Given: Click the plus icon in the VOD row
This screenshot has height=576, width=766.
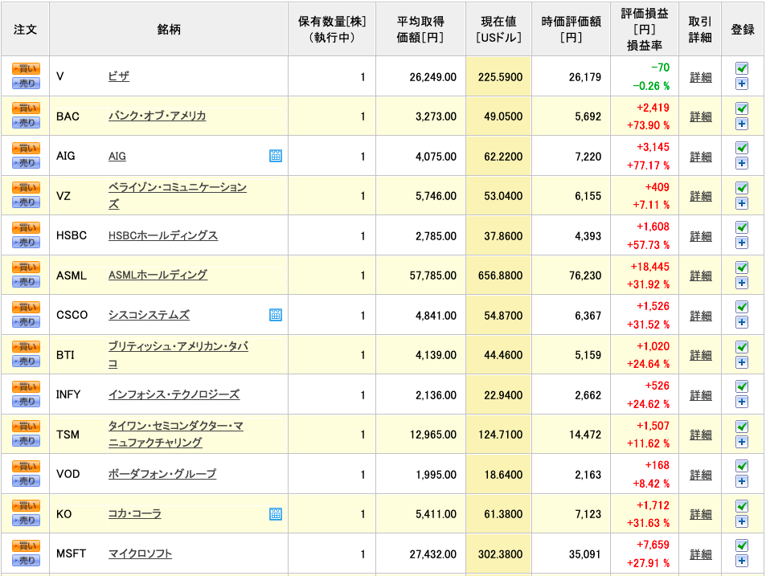Looking at the screenshot, I should (x=742, y=481).
